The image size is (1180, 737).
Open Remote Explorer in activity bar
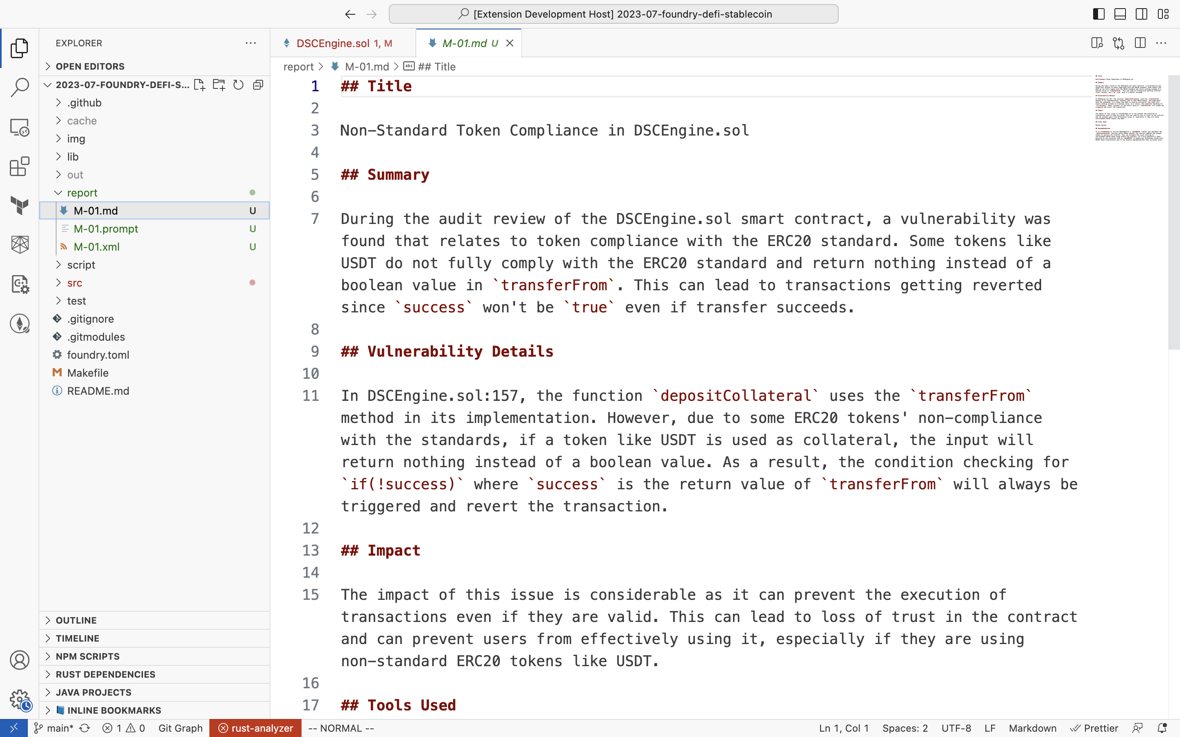pos(20,128)
